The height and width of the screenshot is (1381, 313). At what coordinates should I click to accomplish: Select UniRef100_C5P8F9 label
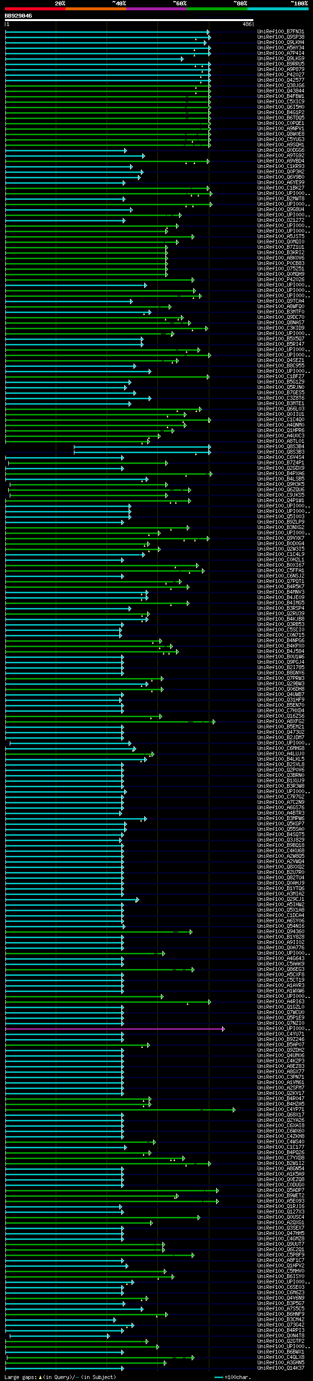281,1255
